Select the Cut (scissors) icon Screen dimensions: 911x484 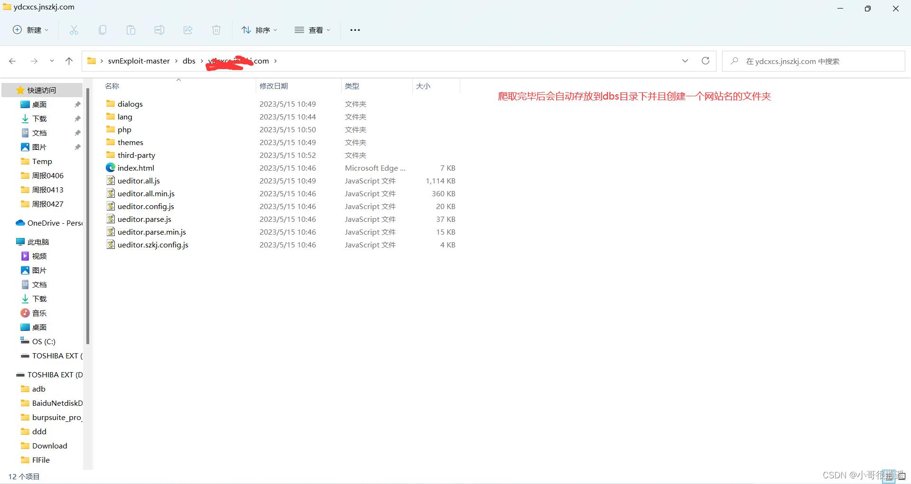(x=74, y=30)
